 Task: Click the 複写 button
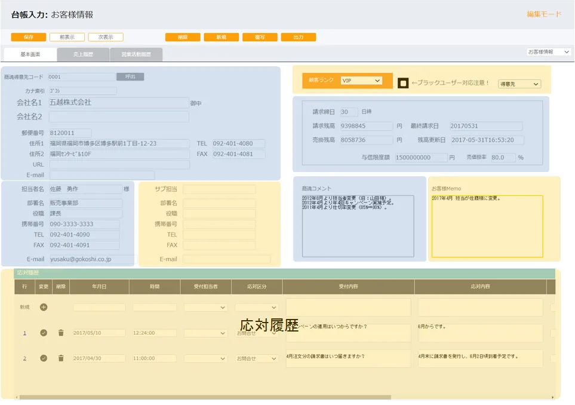tap(260, 37)
